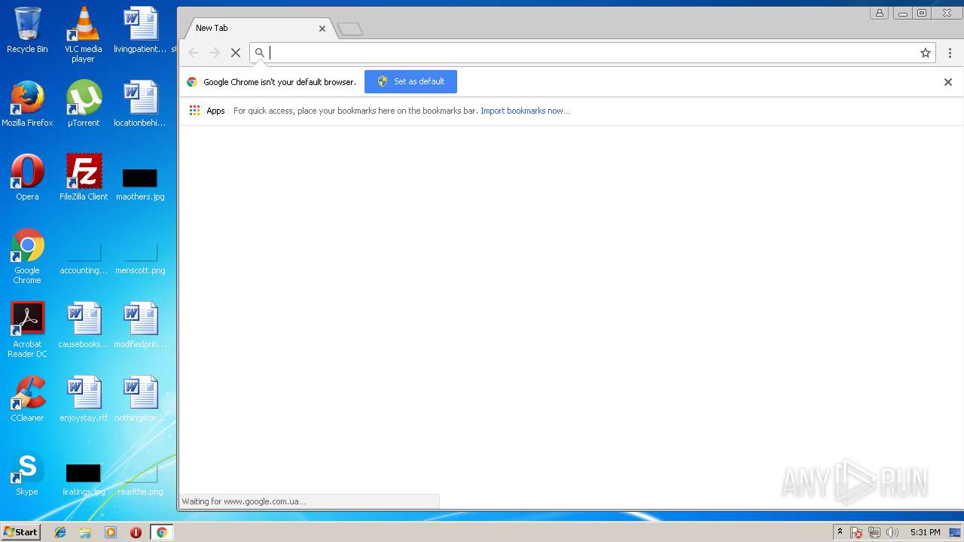The height and width of the screenshot is (542, 964).
Task: Open Chrome's three-dot menu
Action: (x=950, y=53)
